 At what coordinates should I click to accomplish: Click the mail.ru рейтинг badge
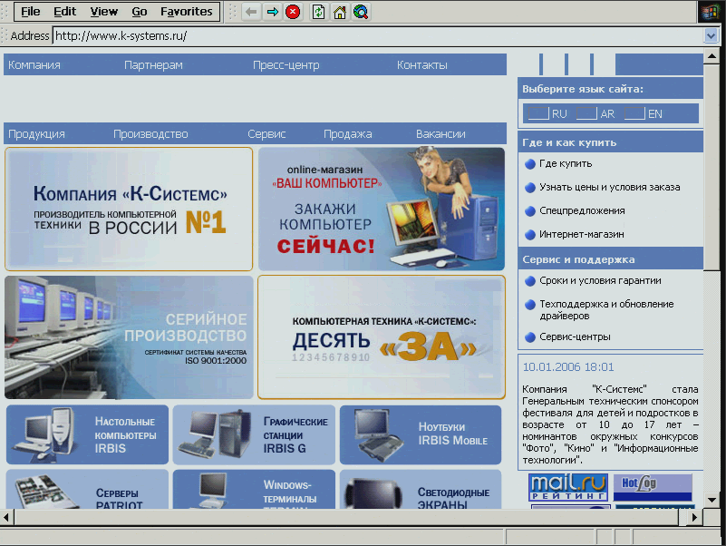pos(568,487)
